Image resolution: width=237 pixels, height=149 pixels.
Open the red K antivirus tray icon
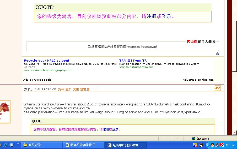222,145
